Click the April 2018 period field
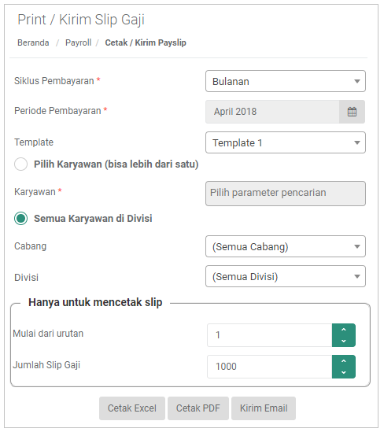 [x=272, y=112]
